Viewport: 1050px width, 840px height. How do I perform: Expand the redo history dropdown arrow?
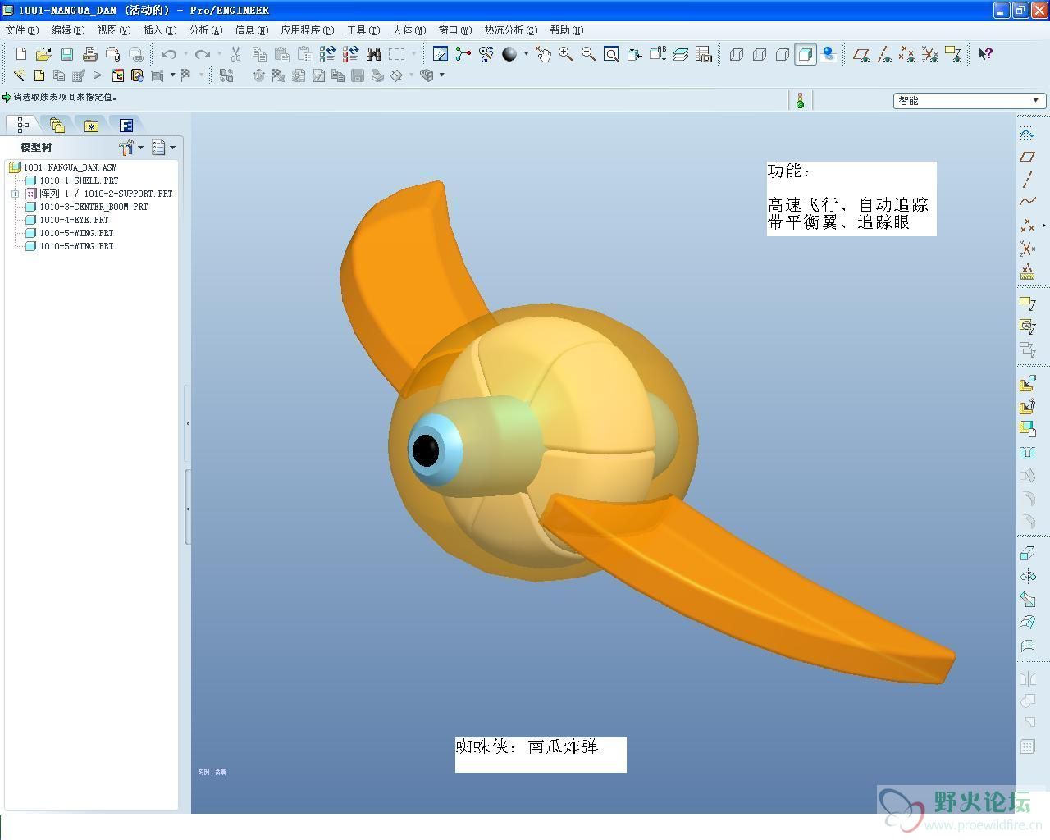point(219,54)
